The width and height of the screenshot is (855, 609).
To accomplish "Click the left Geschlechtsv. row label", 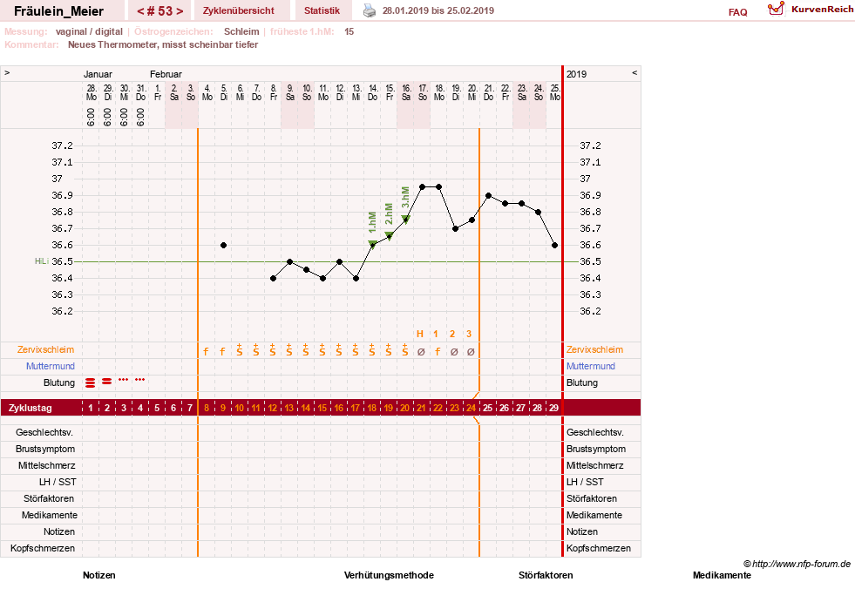I will pyautogui.click(x=44, y=432).
